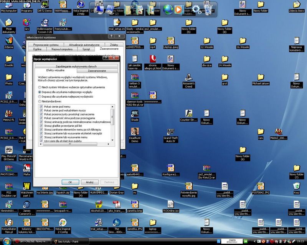Uncheck 'Pokaż cienie pod menu'
307x245 pixels.
(x=41, y=106)
